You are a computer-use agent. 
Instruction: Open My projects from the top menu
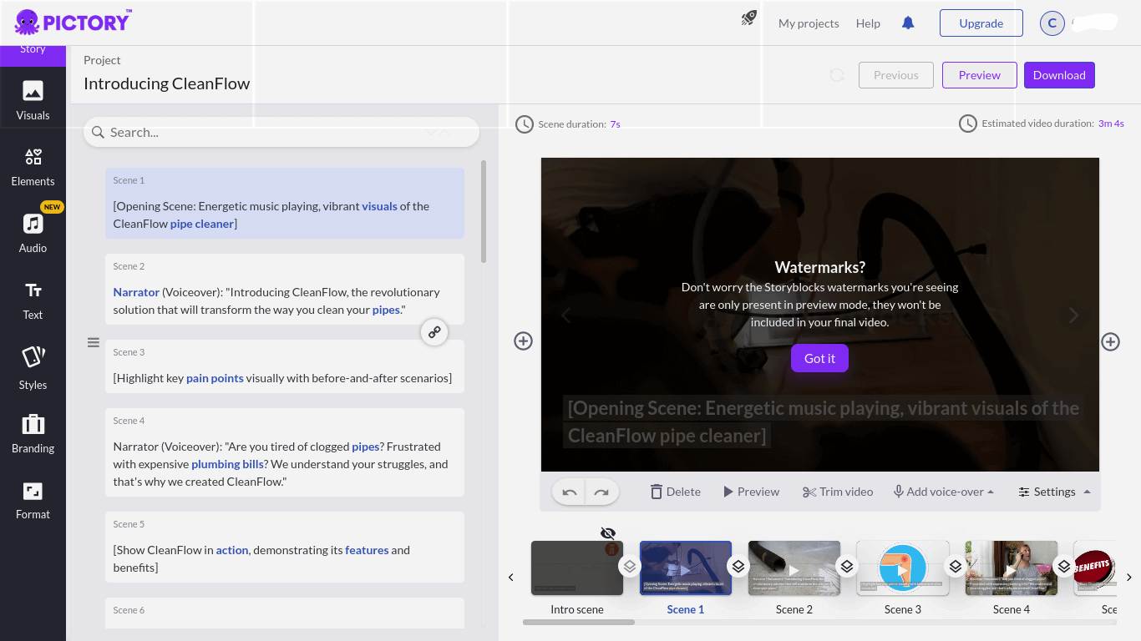click(x=808, y=23)
